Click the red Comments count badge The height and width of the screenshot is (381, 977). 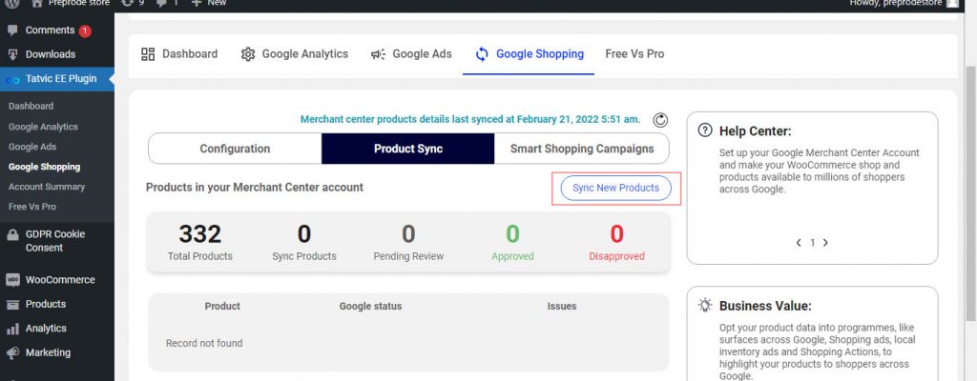(85, 31)
